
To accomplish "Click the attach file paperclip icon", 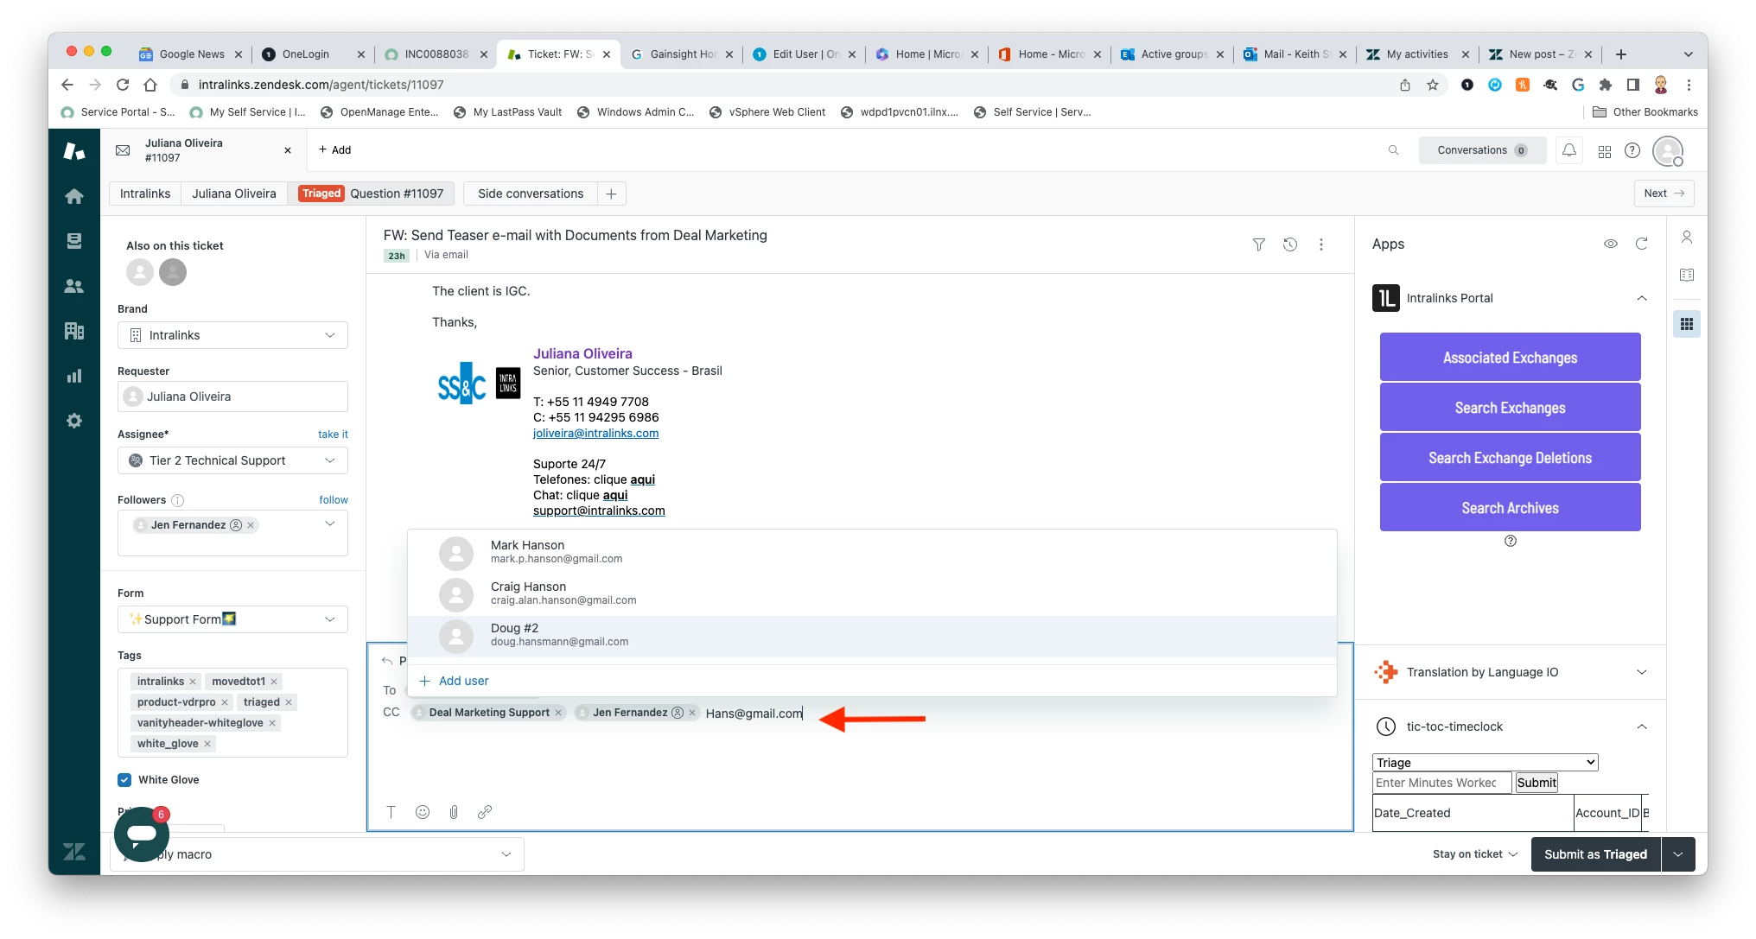I will coord(454,812).
